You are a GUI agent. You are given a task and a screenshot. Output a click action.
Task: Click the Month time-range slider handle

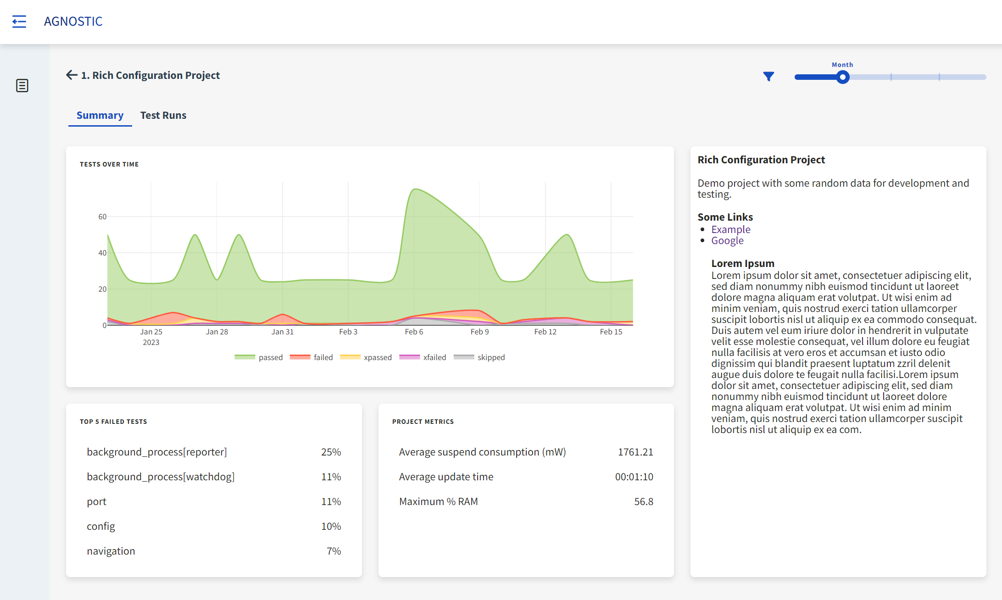click(842, 77)
